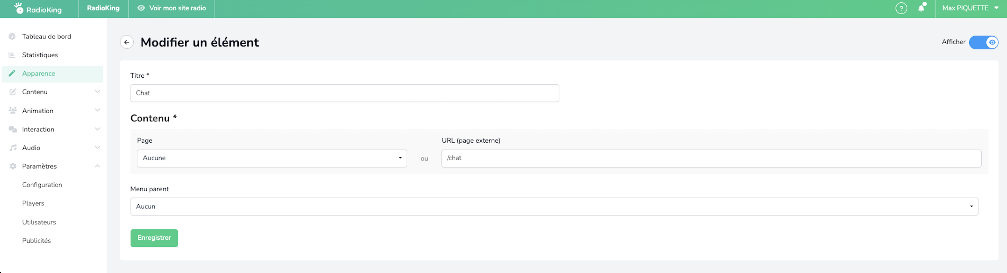The image size is (1007, 273).
Task: Open the Menu parent dropdown
Action: coord(554,207)
